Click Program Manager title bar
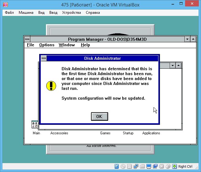 [107, 39]
